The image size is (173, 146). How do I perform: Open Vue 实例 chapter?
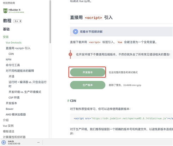pyautogui.click(x=8, y=126)
